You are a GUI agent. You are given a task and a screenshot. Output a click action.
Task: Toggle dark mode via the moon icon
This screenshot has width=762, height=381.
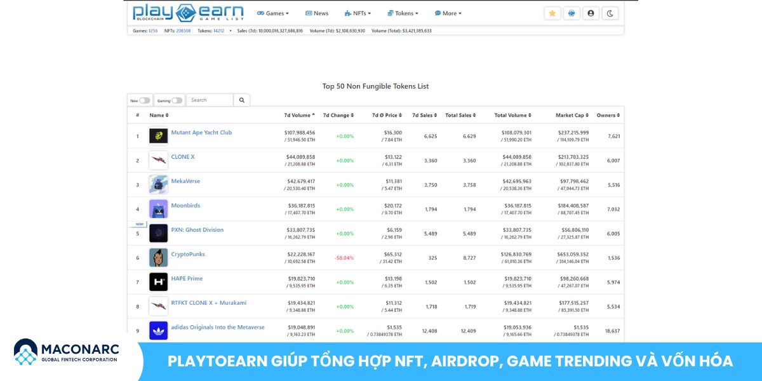click(x=610, y=13)
